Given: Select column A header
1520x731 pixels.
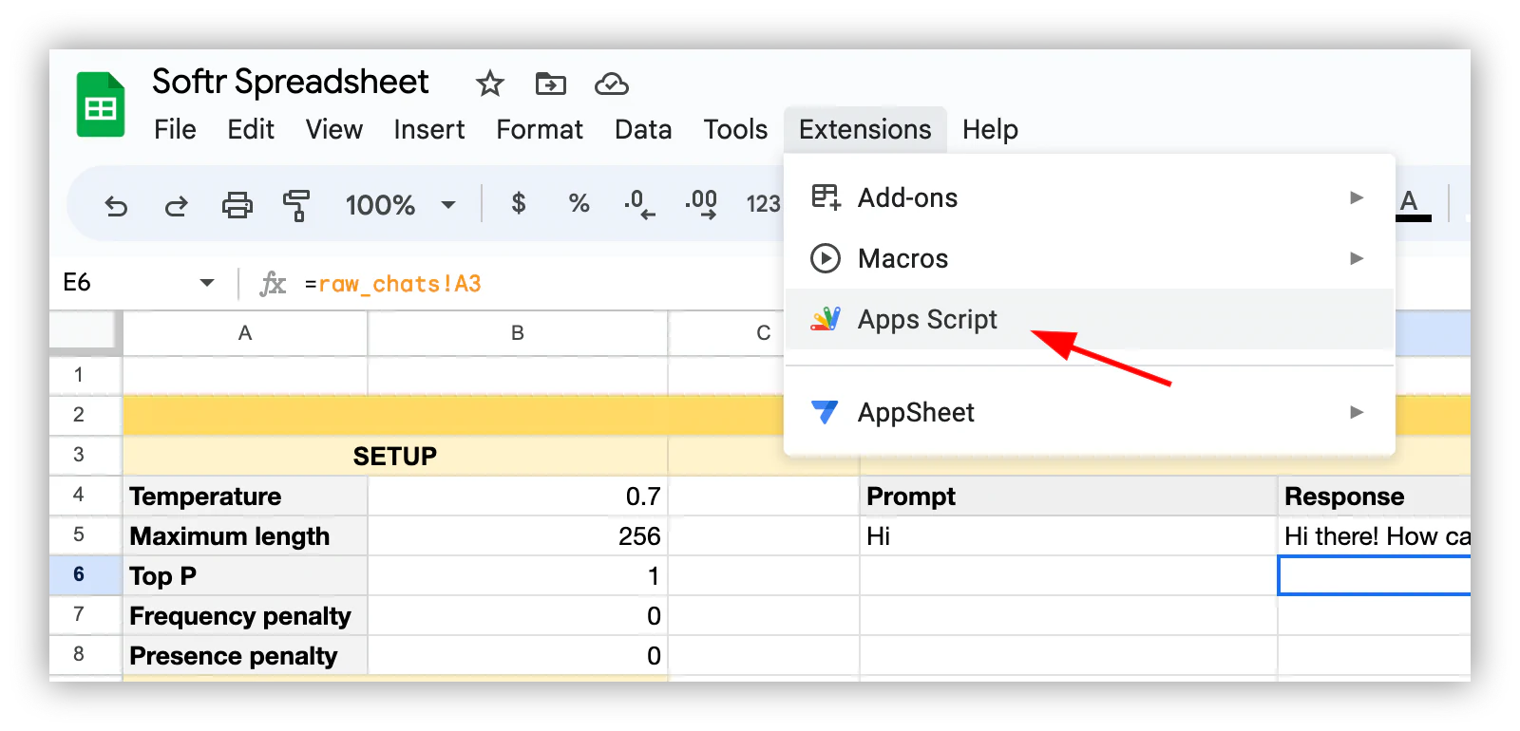Looking at the screenshot, I should pyautogui.click(x=245, y=333).
